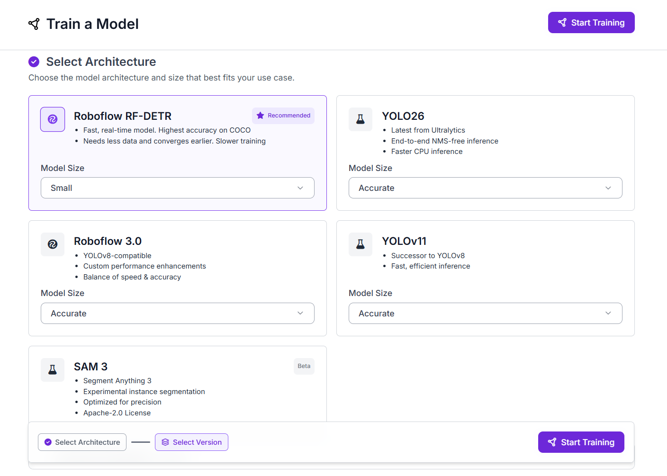Image resolution: width=667 pixels, height=476 pixels.
Task: Select the Roboflow RF-DETR architecture title
Action: tap(123, 116)
